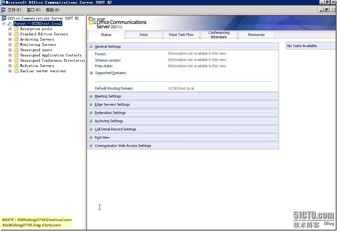Expand the Unassigned Conference Directories node
This screenshot has width=337, height=231.
[x=10, y=60]
